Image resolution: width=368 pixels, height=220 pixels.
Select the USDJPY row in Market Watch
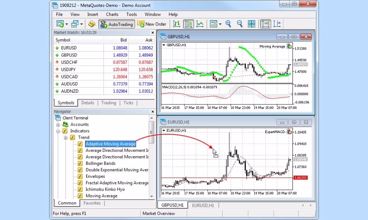click(69, 70)
